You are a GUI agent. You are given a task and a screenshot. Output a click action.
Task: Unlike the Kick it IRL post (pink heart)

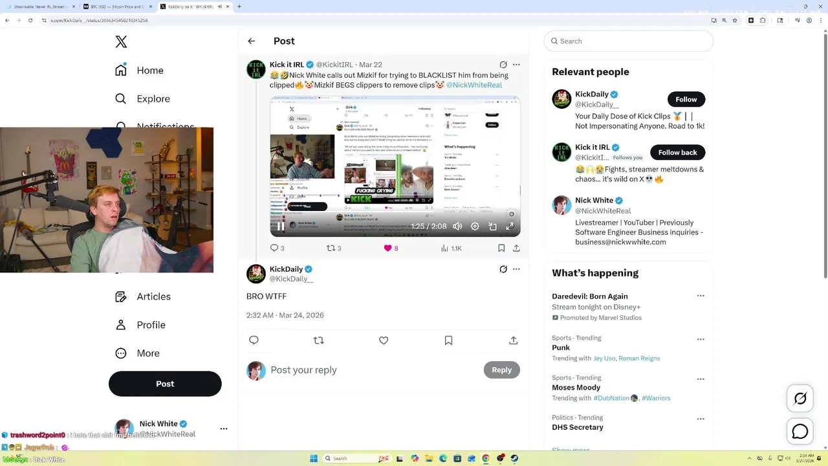[x=391, y=248]
